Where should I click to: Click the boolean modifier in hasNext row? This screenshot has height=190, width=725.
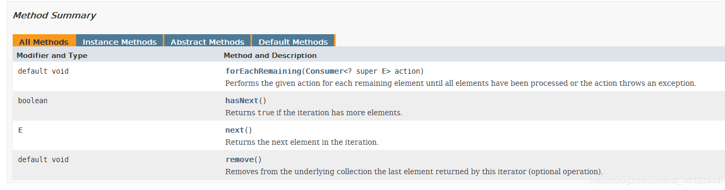point(33,101)
